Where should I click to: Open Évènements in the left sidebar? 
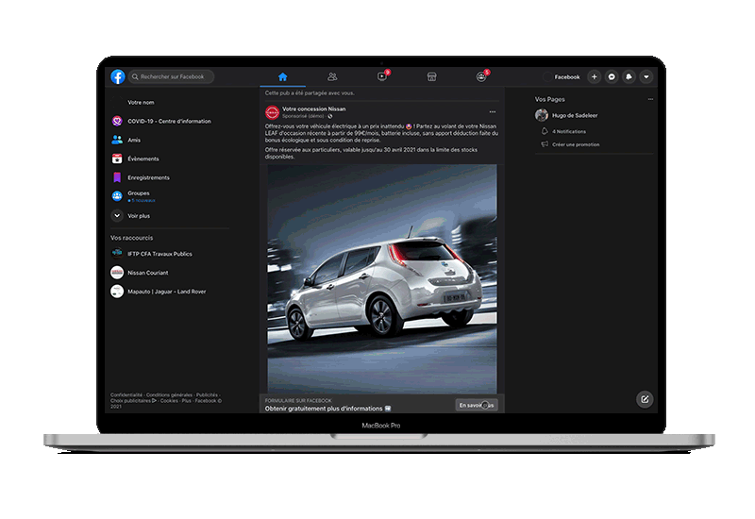point(143,159)
